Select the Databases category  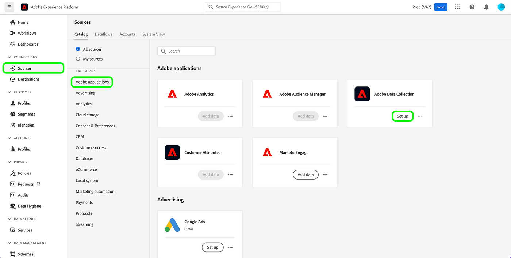click(x=85, y=159)
